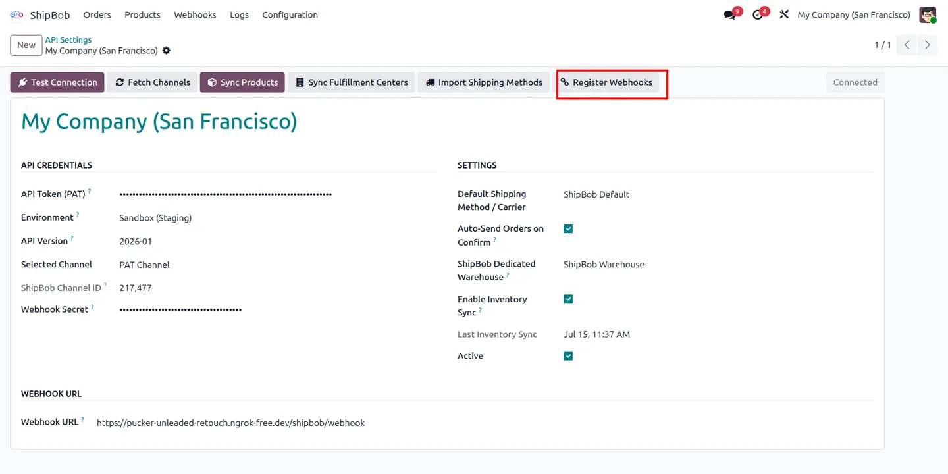Screen dimensions: 948x474
Task: Go to next record arrow
Action: point(928,45)
